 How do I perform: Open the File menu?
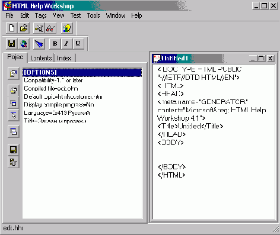9,15
